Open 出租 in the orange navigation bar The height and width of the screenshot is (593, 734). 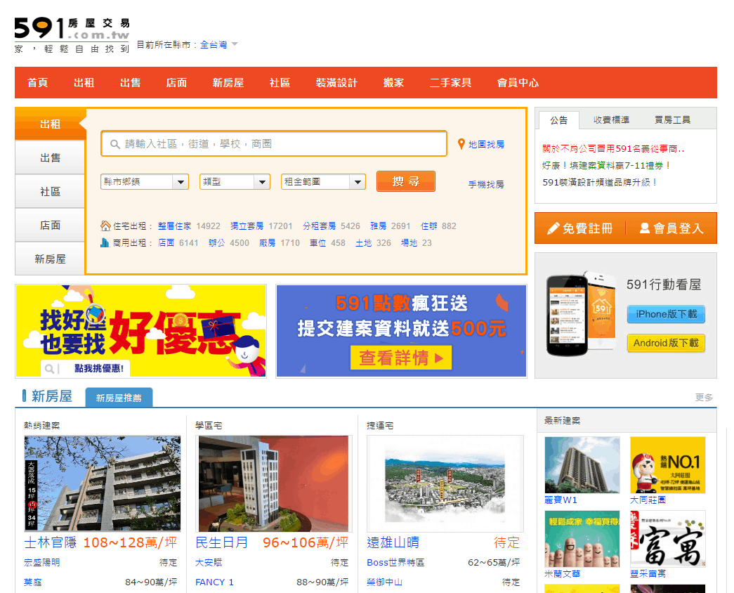pos(84,83)
